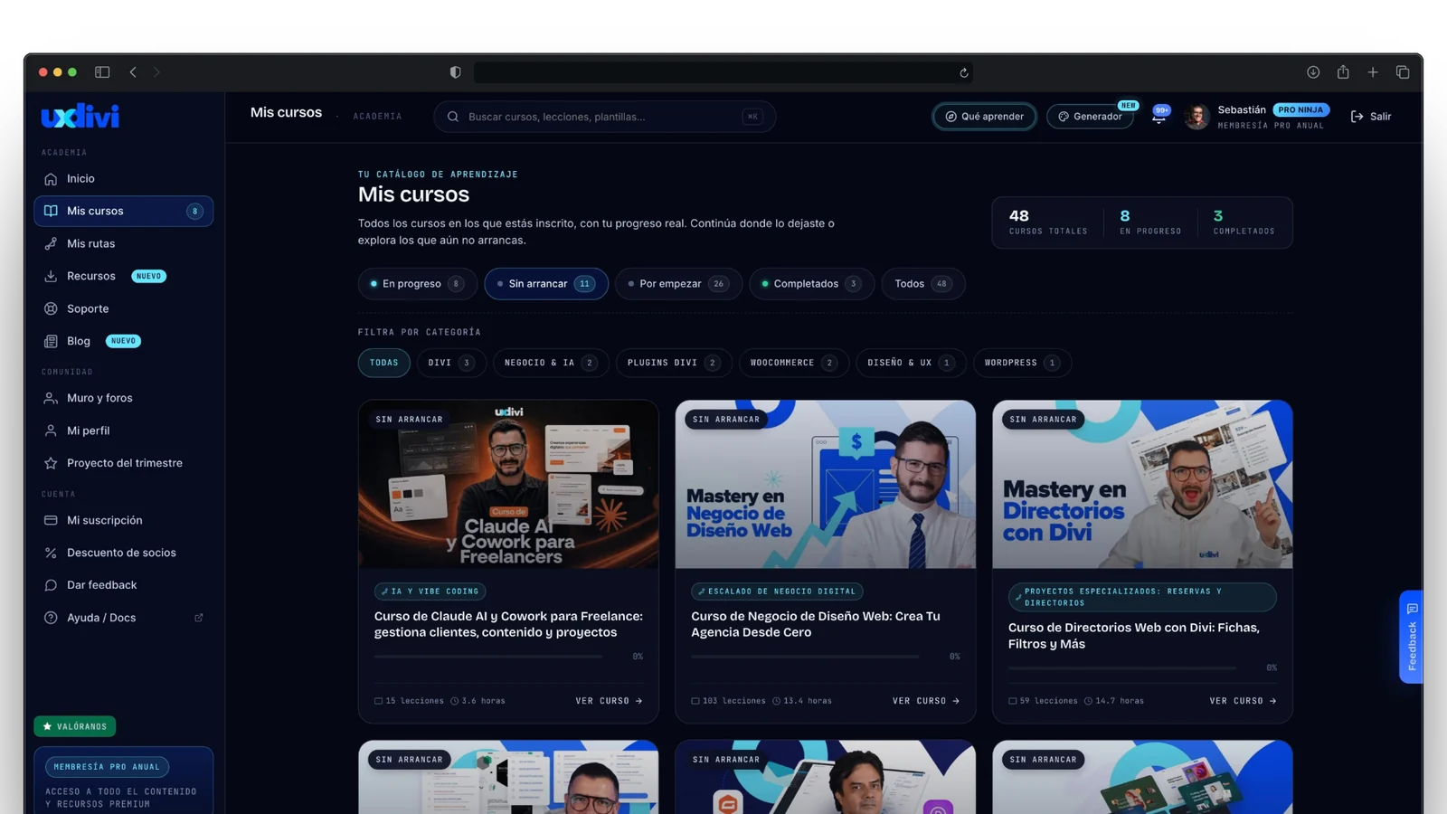The width and height of the screenshot is (1447, 814).
Task: Show browser tab overview
Action: (1403, 72)
